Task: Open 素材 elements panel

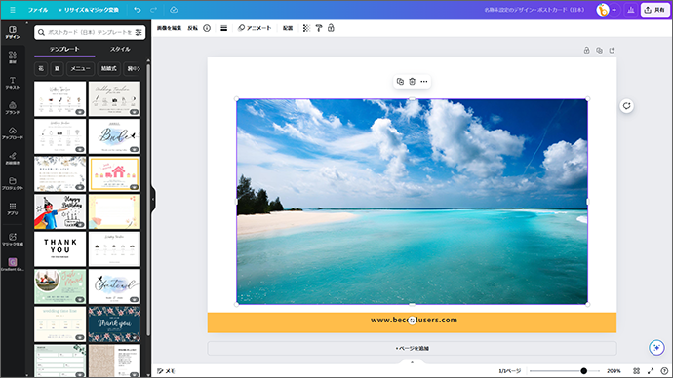Action: [x=13, y=57]
